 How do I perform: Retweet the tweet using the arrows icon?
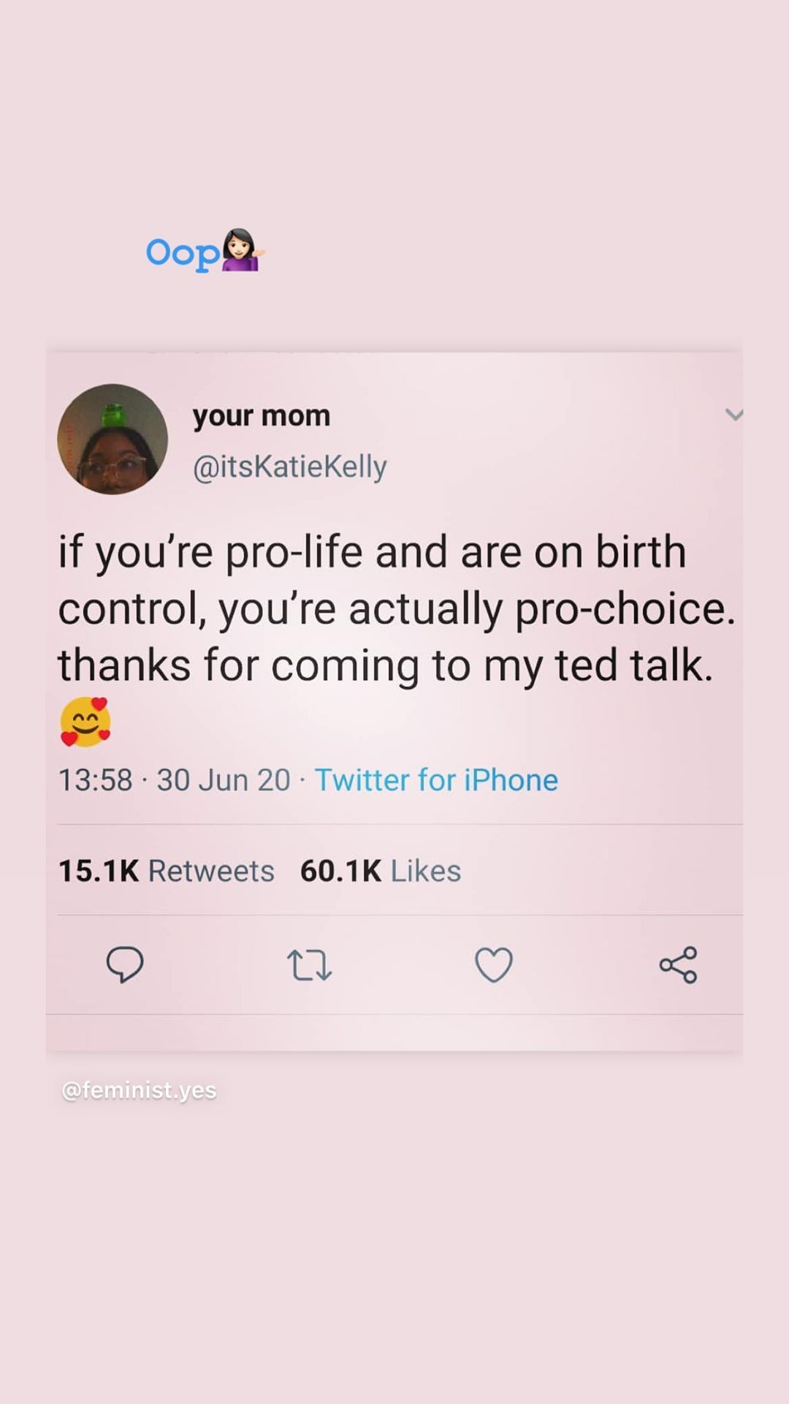[x=310, y=965]
